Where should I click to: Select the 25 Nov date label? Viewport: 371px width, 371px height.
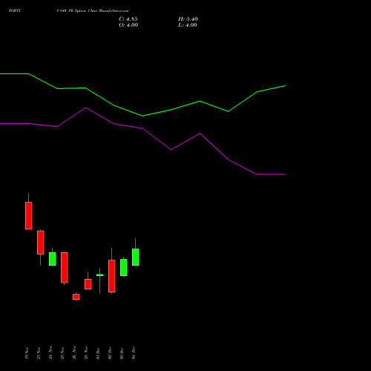point(62,353)
